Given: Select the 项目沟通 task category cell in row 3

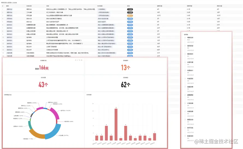Looking at the screenshot, I should click(x=29, y=16).
